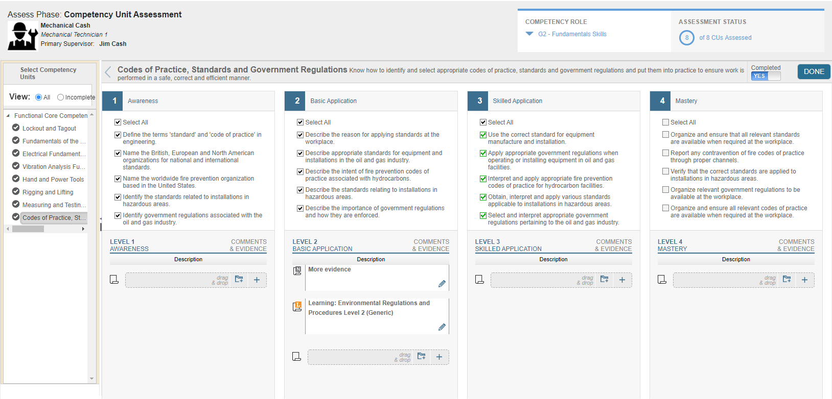The height and width of the screenshot is (399, 832).
Task: Select the All view radio button
Action: [38, 97]
